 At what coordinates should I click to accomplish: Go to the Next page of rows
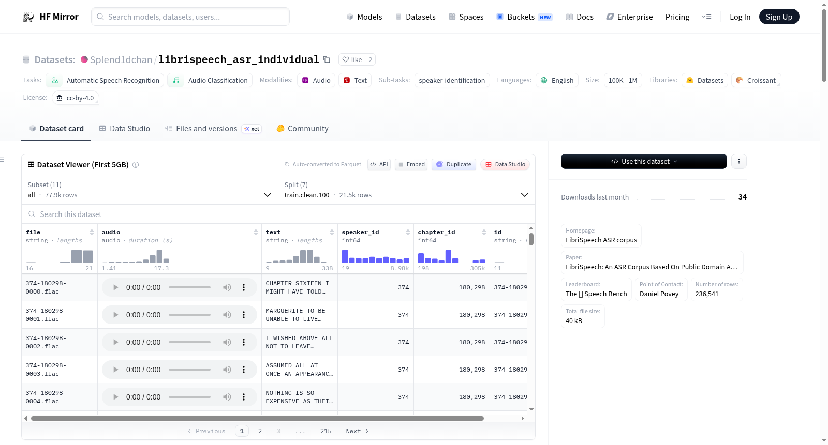[357, 431]
